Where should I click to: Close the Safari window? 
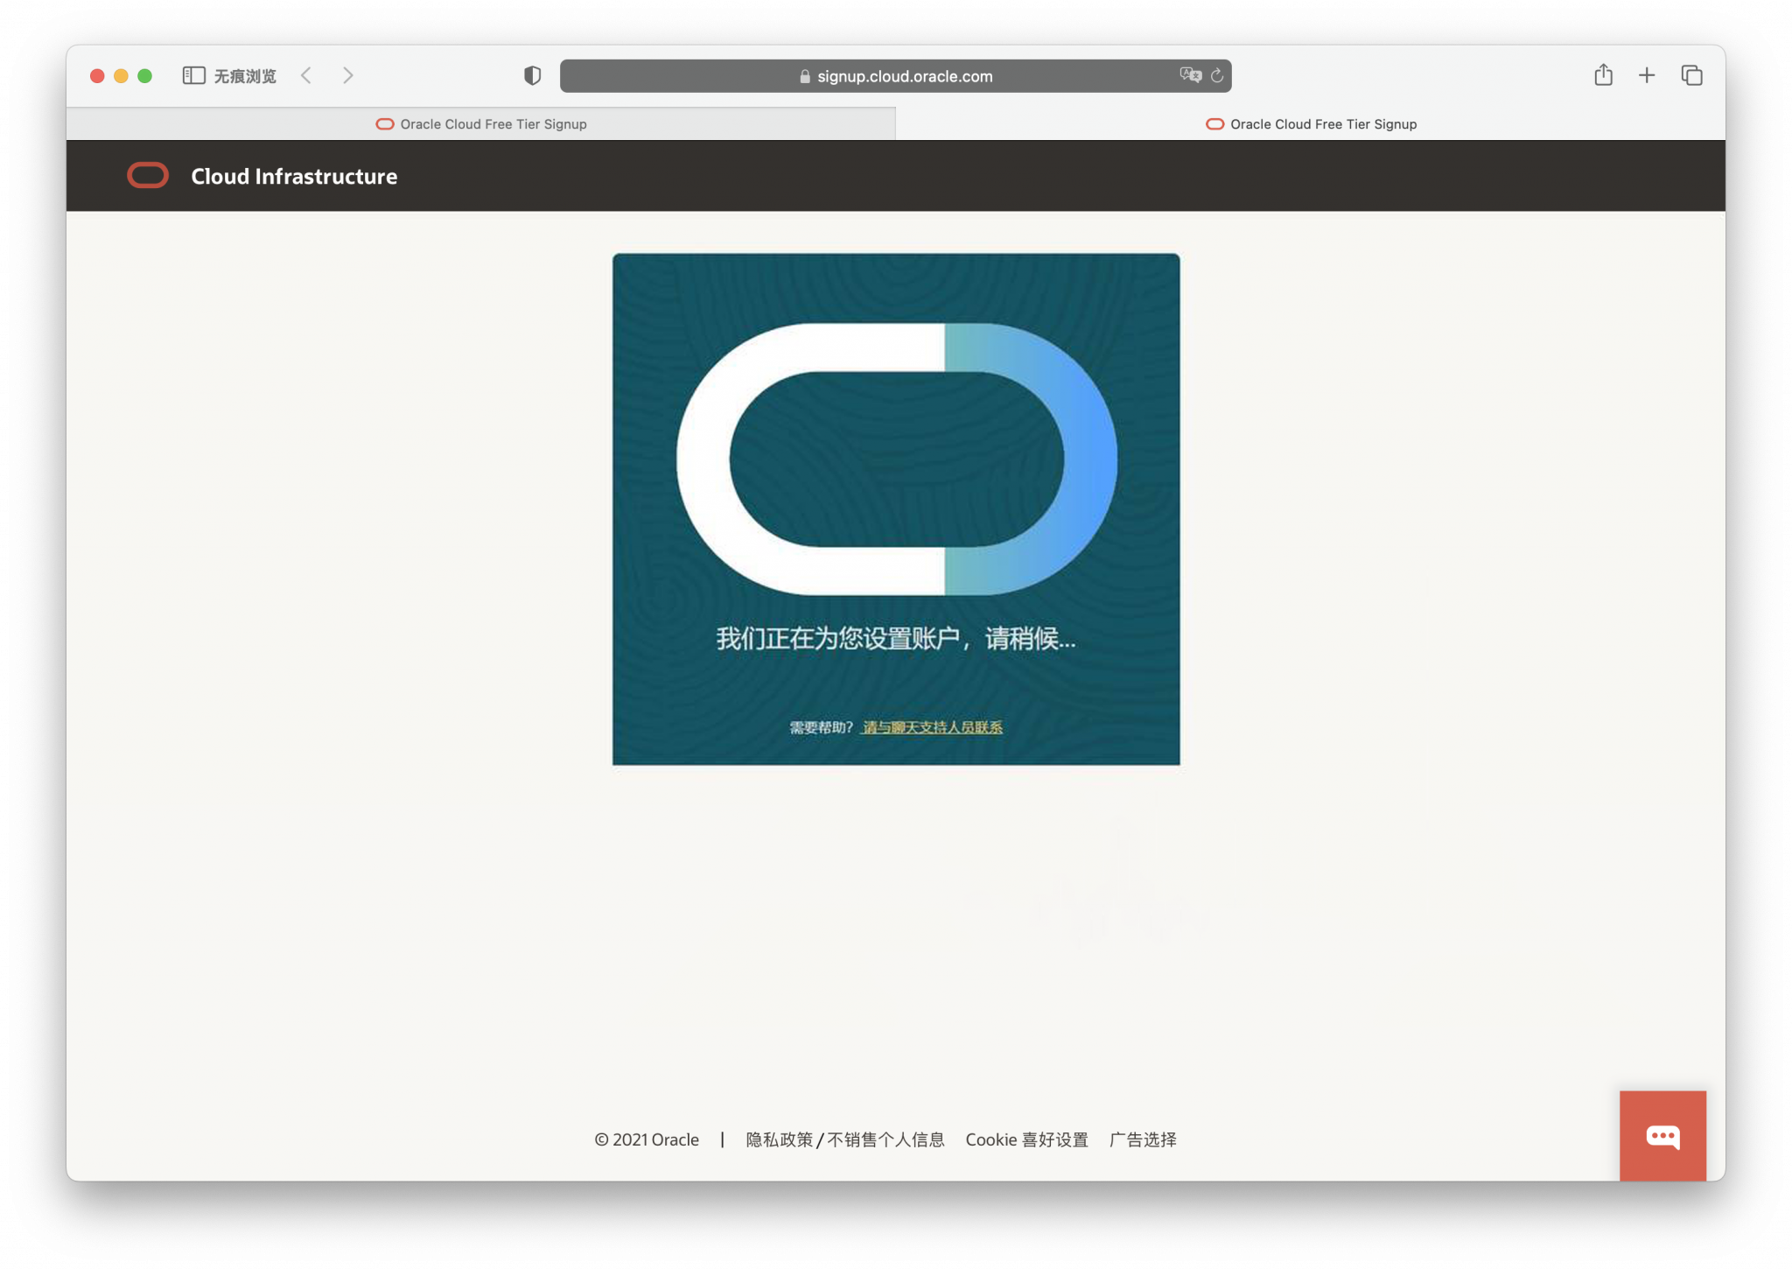[97, 76]
